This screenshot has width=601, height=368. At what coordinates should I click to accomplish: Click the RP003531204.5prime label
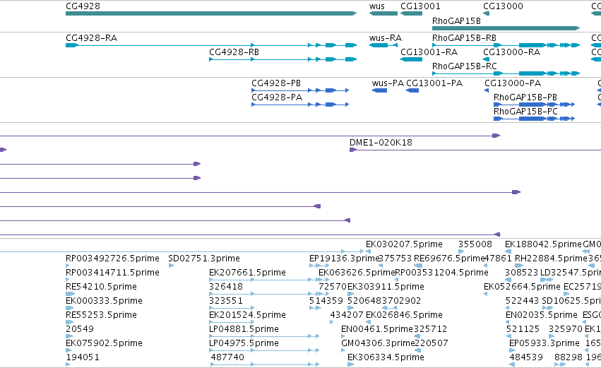(x=441, y=273)
